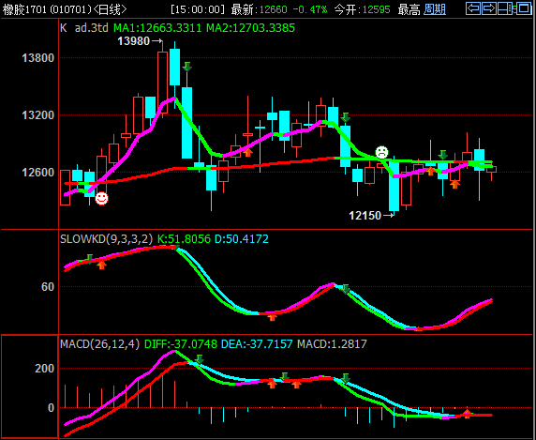Click the K ad.3td indicator name

(x=84, y=28)
